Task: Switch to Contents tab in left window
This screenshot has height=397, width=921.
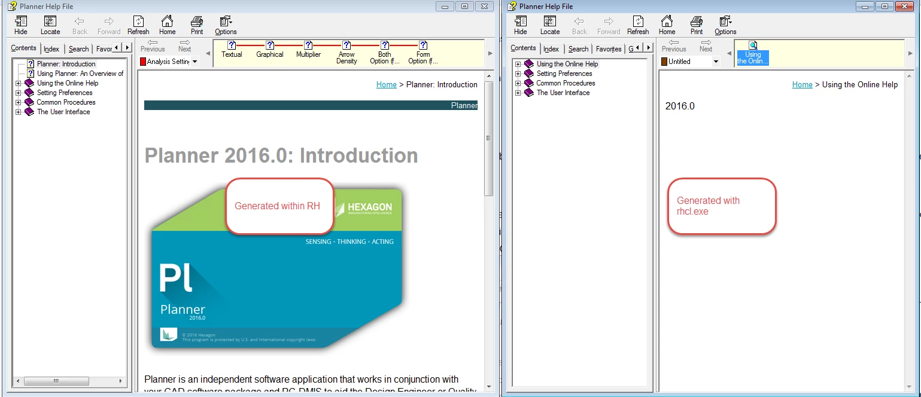Action: point(24,48)
